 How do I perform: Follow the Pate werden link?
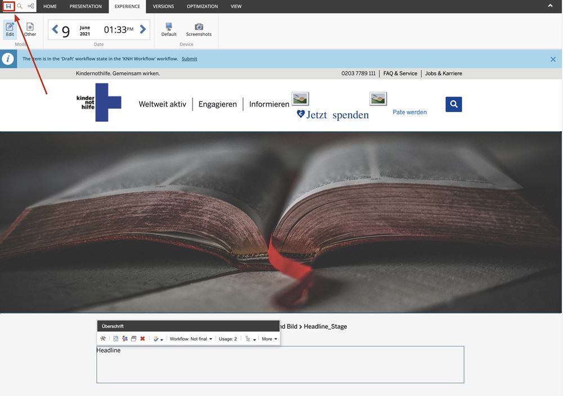[409, 112]
